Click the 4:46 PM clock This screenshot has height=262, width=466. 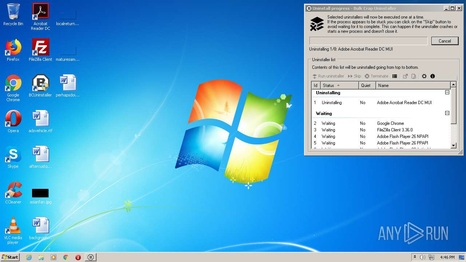click(x=447, y=257)
